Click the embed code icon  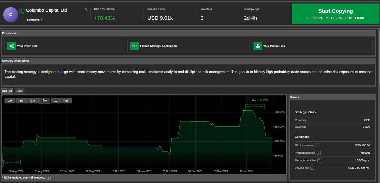pos(135,46)
